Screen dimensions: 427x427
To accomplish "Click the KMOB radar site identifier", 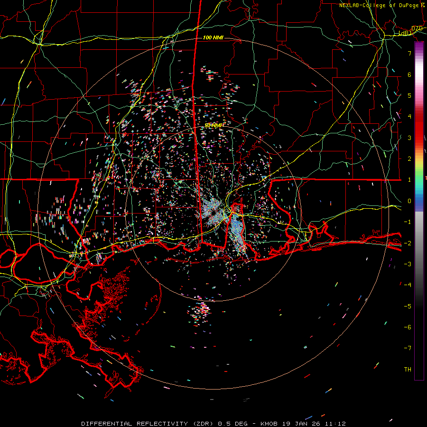I will click(x=269, y=424).
